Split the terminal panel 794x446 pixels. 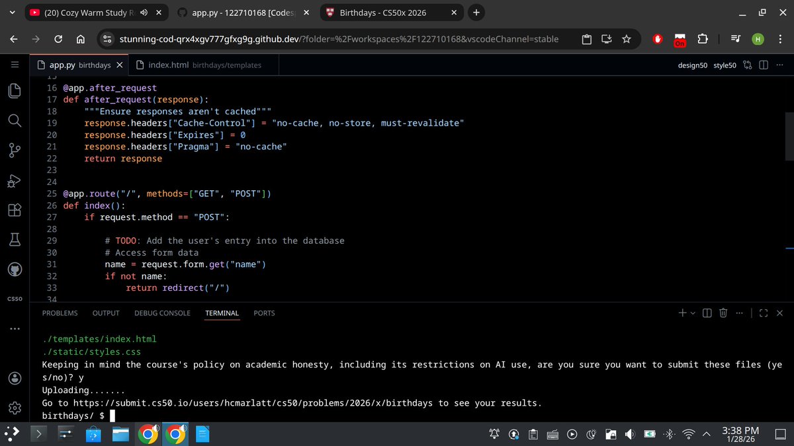pyautogui.click(x=707, y=313)
